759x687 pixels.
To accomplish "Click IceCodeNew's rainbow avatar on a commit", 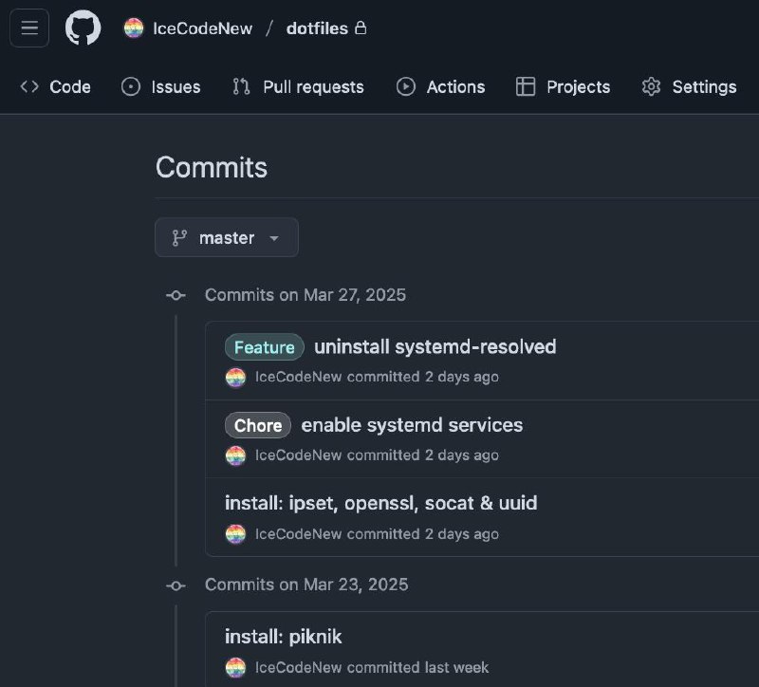I will pos(234,377).
